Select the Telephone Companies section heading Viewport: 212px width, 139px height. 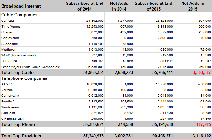click(x=24, y=78)
